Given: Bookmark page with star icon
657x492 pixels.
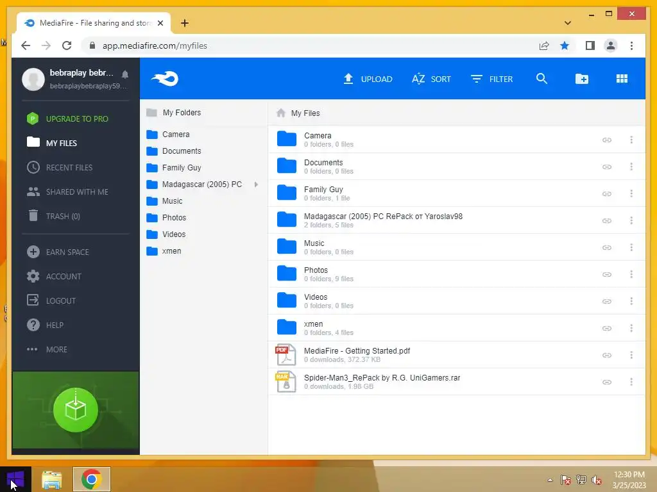Looking at the screenshot, I should (565, 45).
